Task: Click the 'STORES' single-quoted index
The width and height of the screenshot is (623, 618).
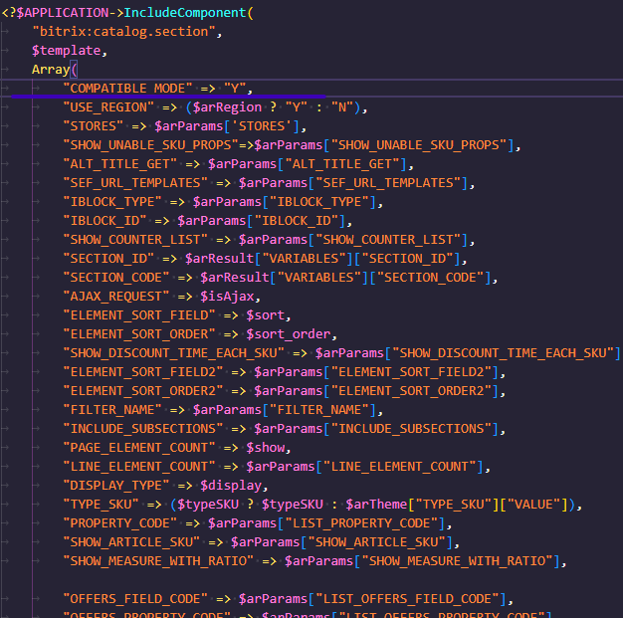Action: point(262,126)
